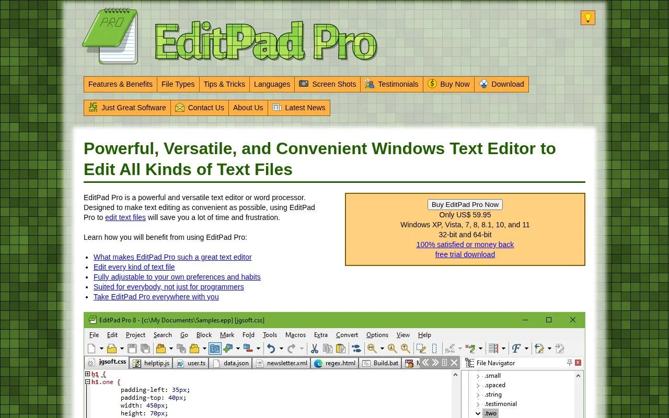Image resolution: width=669 pixels, height=418 pixels.
Task: Toggle the highlighted blue folders toolbar button
Action: tap(215, 349)
